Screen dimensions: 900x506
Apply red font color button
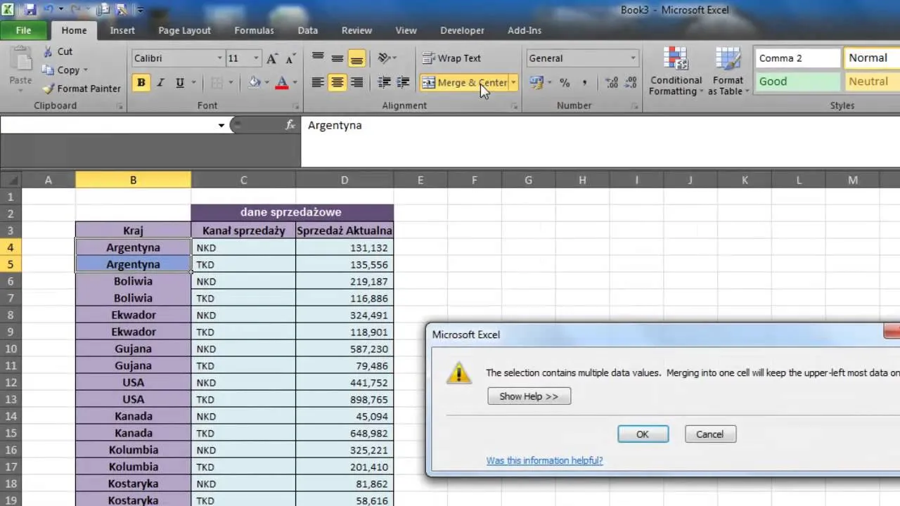(x=282, y=82)
